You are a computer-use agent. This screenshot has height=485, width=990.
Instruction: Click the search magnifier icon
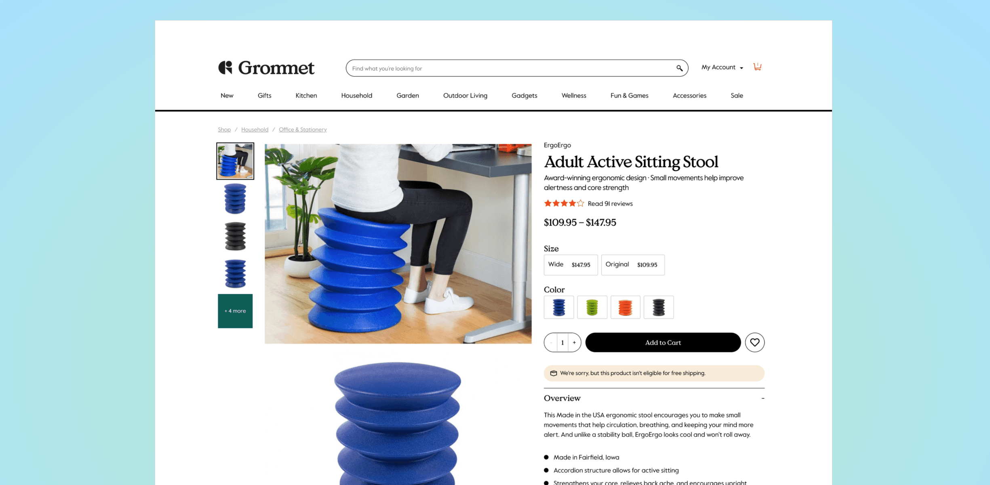coord(679,68)
